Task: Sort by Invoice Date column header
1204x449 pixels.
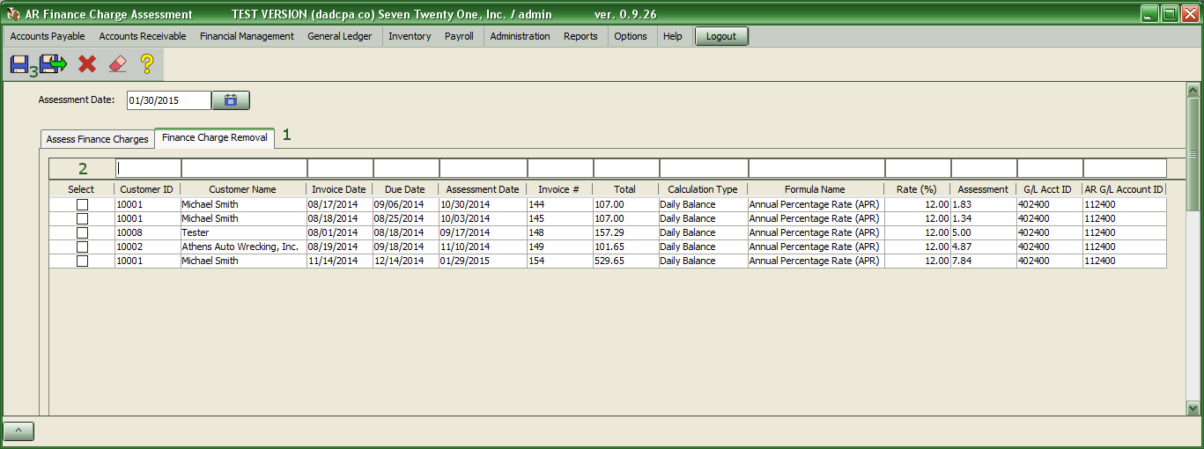Action: pos(339,189)
